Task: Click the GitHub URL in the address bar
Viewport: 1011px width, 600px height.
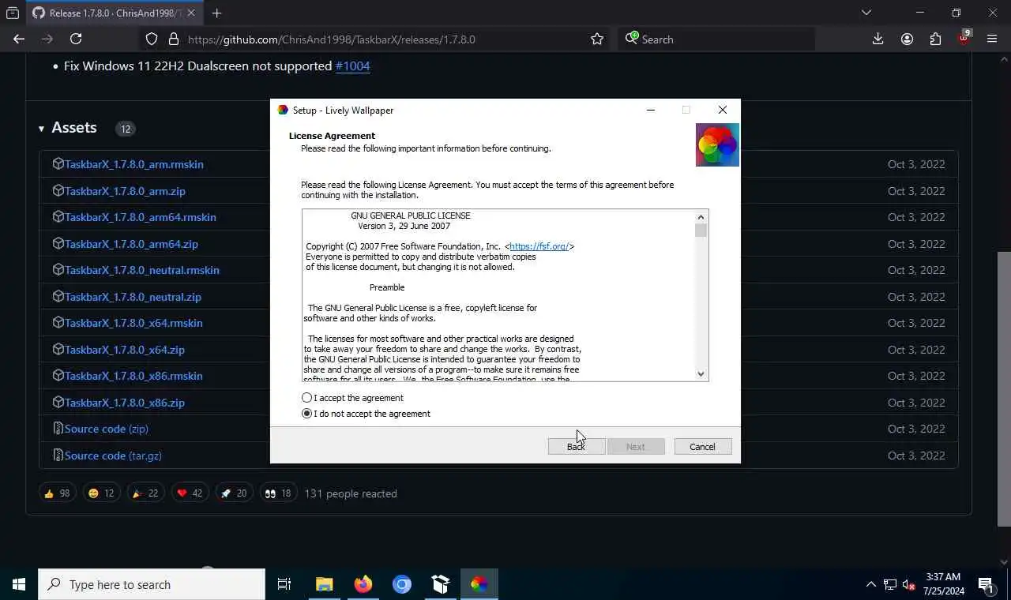Action: [332, 39]
